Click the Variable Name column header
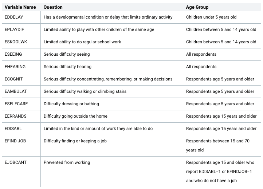Image resolution: width=263 pixels, height=189 pixels. 20,7
